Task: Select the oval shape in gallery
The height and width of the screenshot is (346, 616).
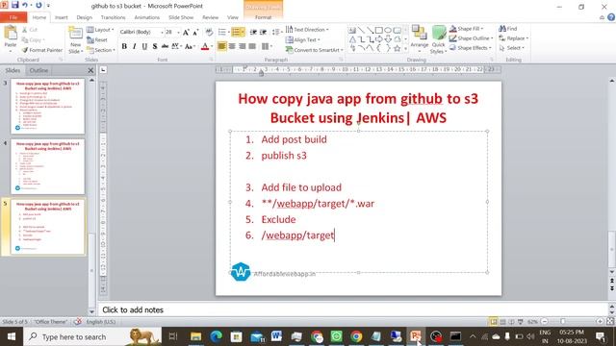Action: coord(388,30)
